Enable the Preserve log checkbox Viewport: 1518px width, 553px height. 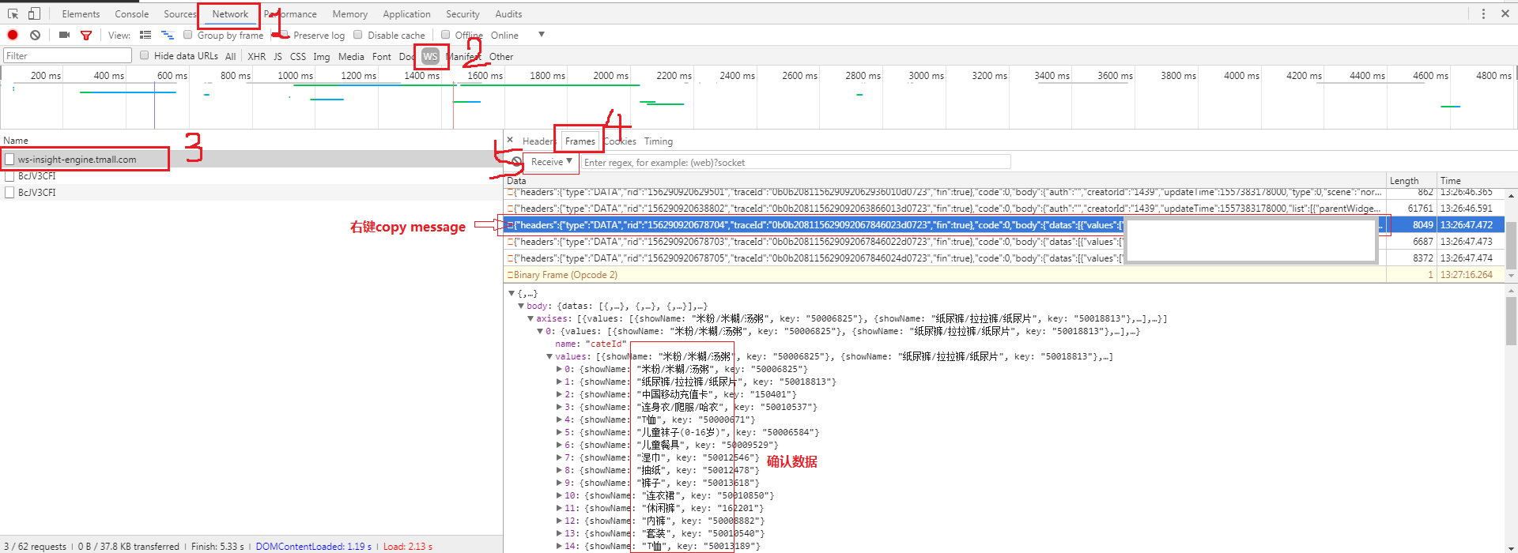(284, 35)
